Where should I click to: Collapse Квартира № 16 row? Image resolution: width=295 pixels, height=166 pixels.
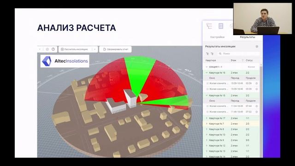pos(206,73)
